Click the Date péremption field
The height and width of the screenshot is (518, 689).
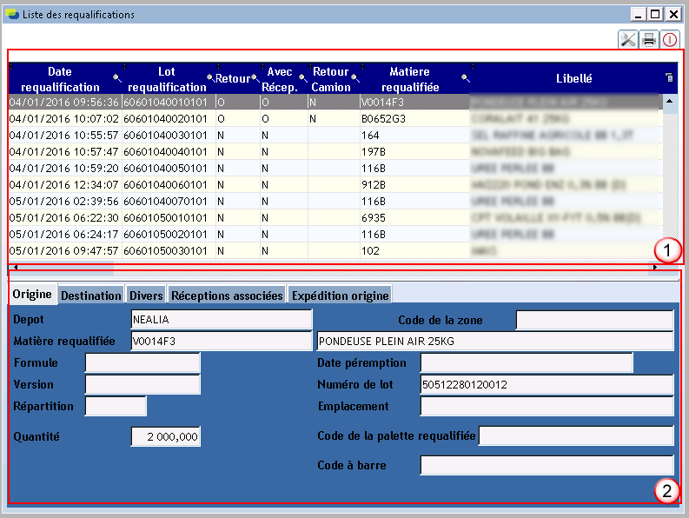pyautogui.click(x=527, y=362)
